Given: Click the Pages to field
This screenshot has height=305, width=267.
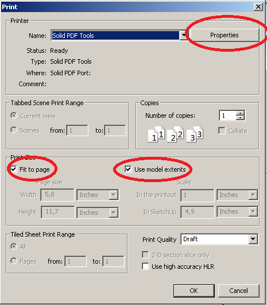Looking at the screenshot, I should pos(113,261).
